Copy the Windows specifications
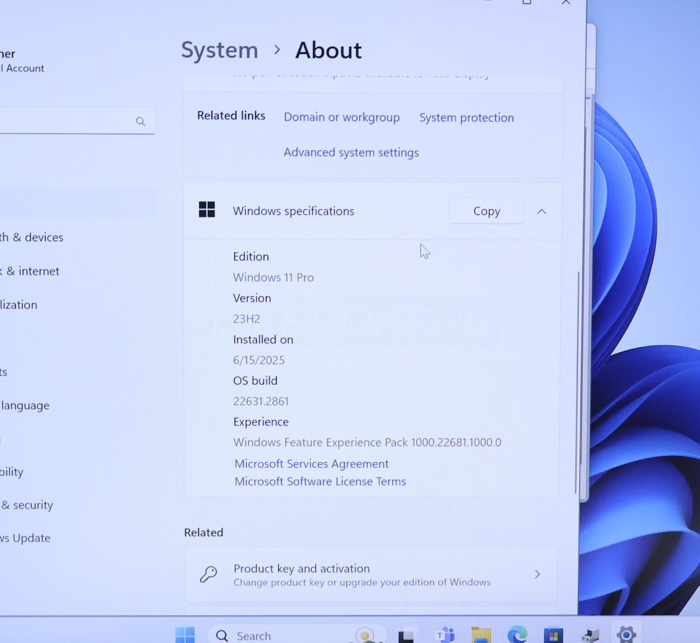Screen dimensions: 700x643 [x=486, y=211]
